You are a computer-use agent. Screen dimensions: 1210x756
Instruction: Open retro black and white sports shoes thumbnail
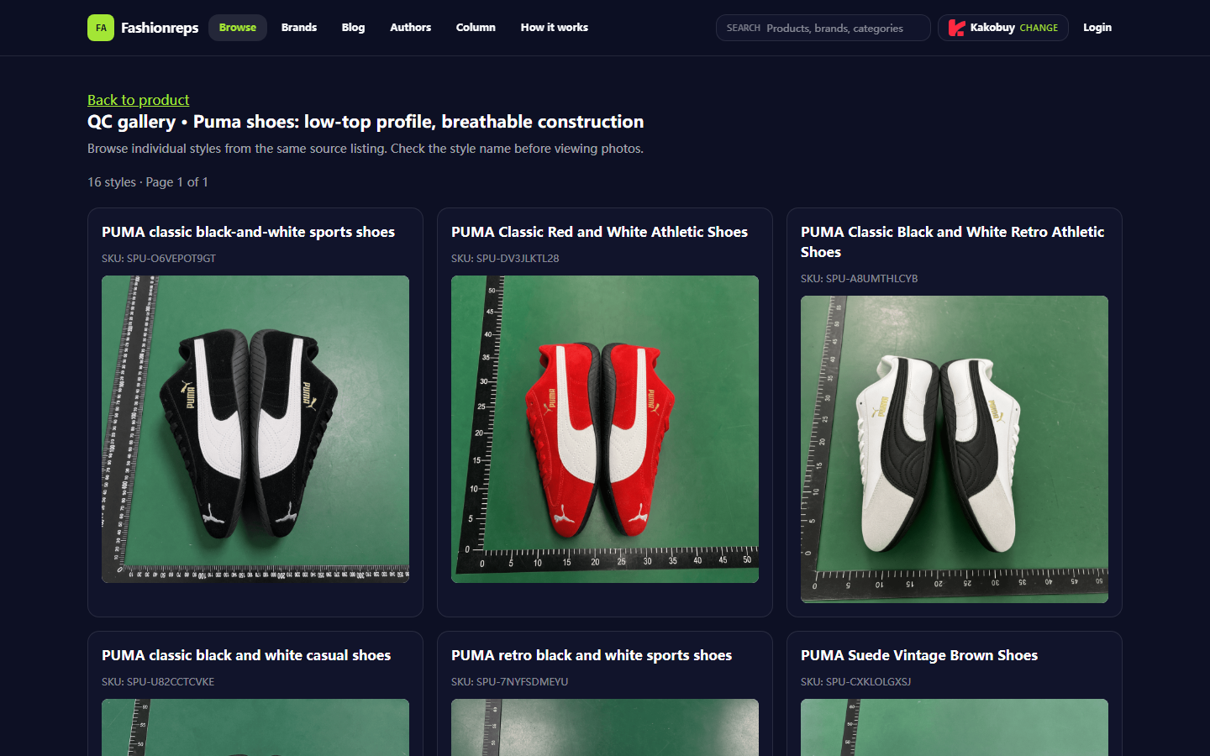click(x=605, y=727)
